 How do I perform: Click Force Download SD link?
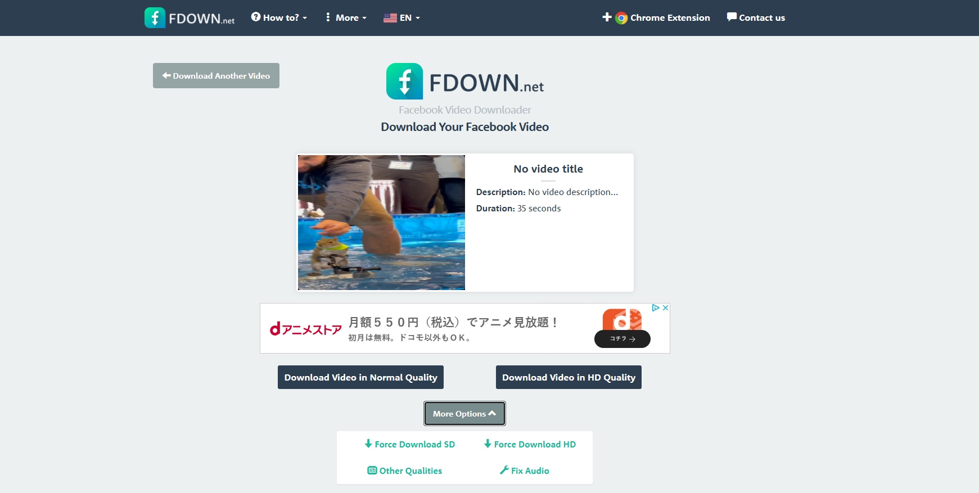(x=410, y=444)
